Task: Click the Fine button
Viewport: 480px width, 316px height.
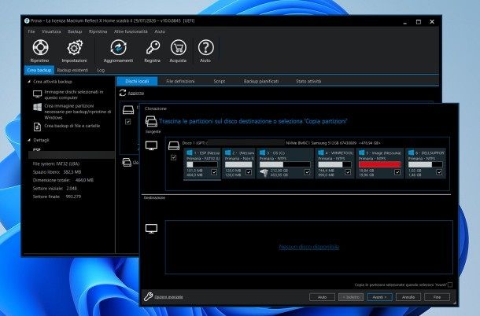Action: coord(437,297)
